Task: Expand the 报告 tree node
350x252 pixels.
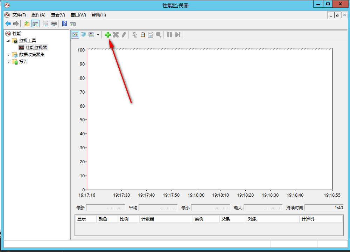Action: click(x=9, y=62)
